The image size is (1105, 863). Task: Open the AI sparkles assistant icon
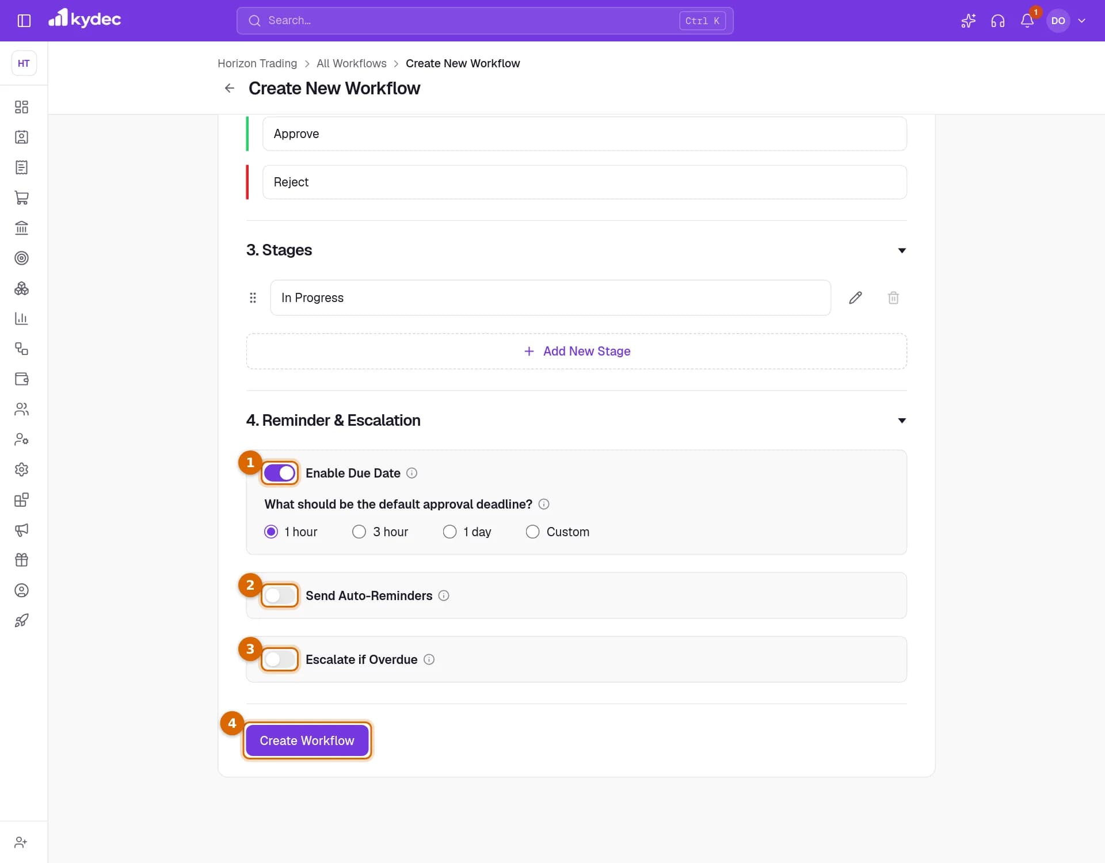click(968, 21)
